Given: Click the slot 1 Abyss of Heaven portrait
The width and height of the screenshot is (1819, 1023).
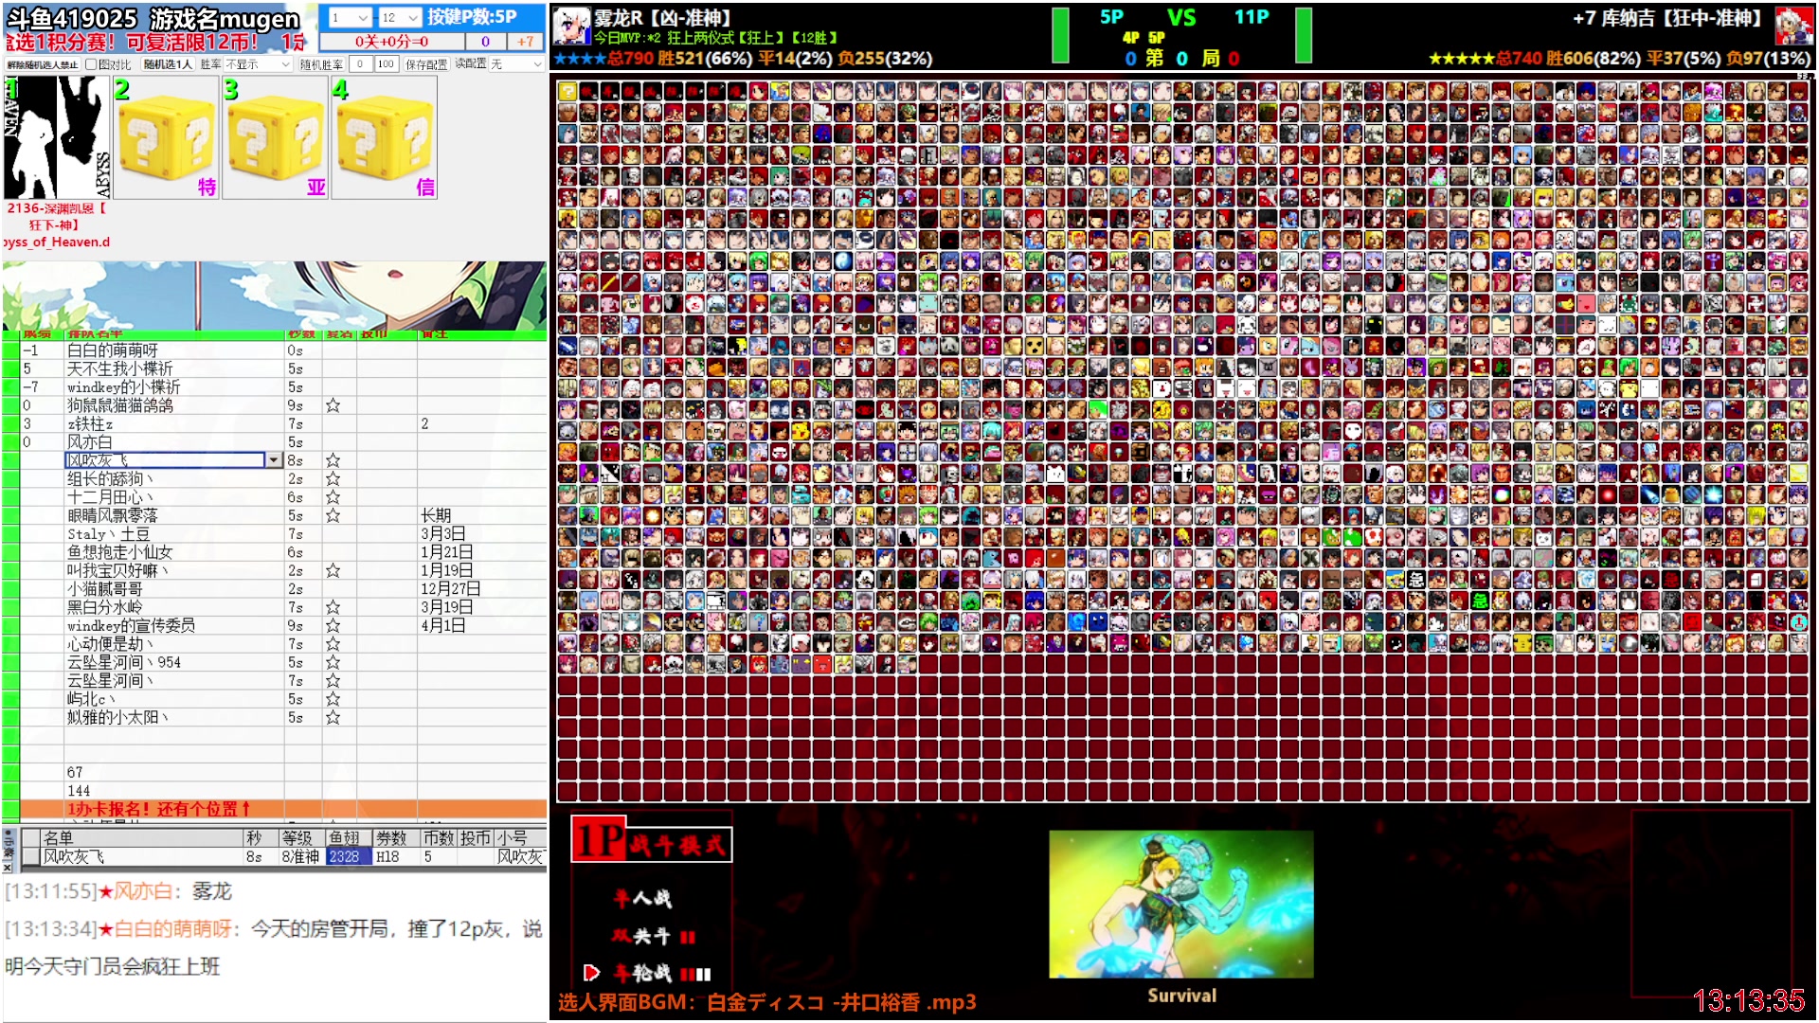Looking at the screenshot, I should pos(57,137).
